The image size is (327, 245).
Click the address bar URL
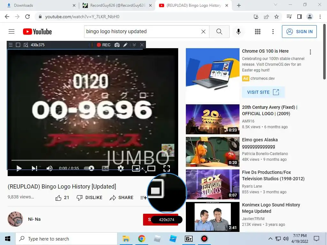[x=82, y=17]
